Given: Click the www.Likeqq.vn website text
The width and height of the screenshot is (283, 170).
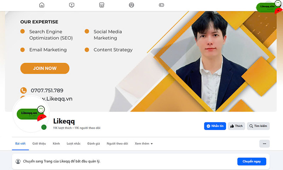Looking at the screenshot, I should click(x=57, y=99).
